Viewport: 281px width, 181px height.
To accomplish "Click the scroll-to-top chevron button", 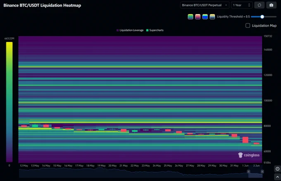I will coord(277,177).
